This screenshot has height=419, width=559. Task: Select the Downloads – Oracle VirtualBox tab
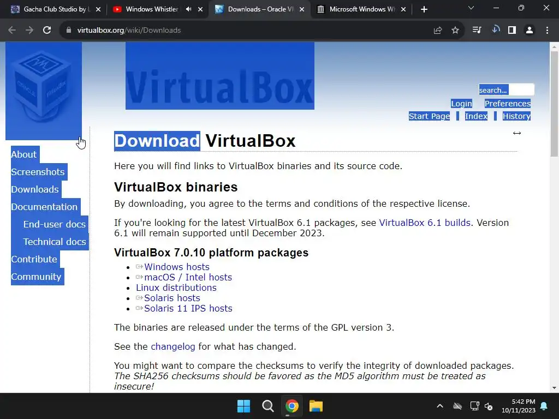click(x=260, y=9)
